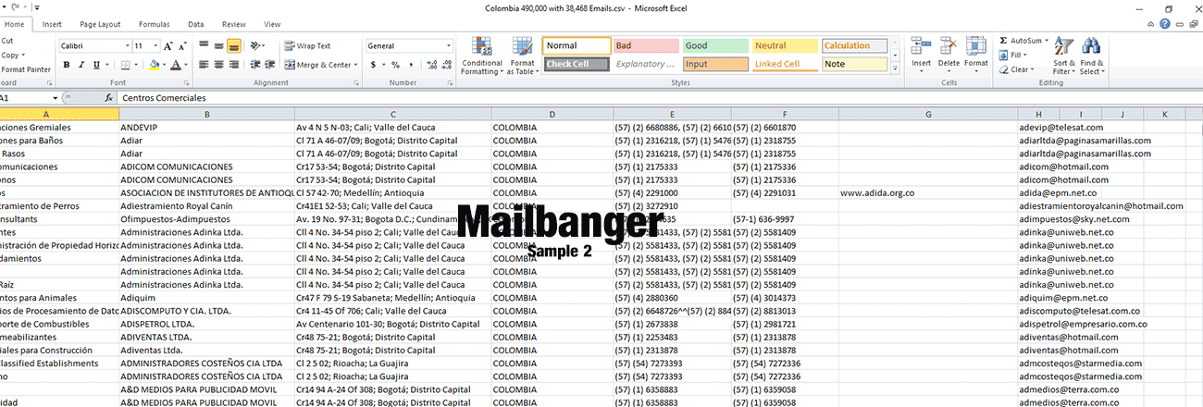Apply Good cell style
The width and height of the screenshot is (1203, 407).
pos(714,45)
